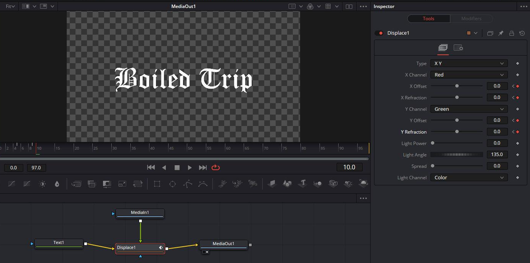Stop playback
This screenshot has height=263, width=530.
coord(177,167)
